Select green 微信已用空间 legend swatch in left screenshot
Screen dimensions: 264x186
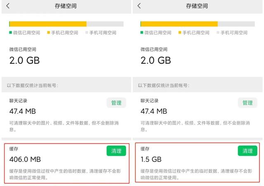pyautogui.click(x=10, y=33)
